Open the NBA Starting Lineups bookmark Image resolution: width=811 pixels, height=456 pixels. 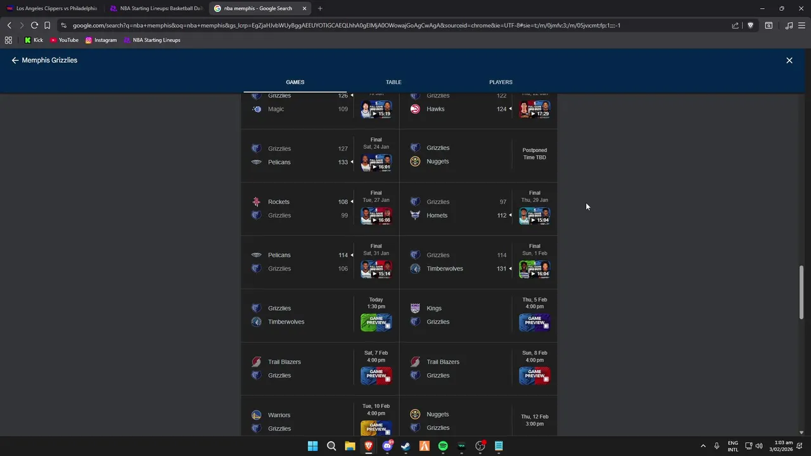coord(152,40)
